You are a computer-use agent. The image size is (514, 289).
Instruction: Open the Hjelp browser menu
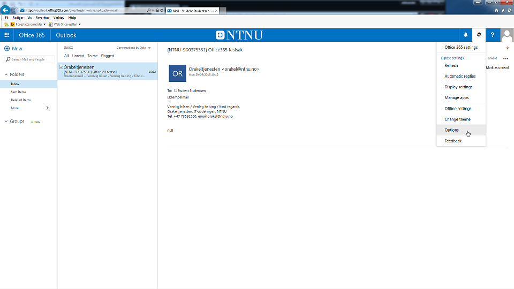(72, 18)
